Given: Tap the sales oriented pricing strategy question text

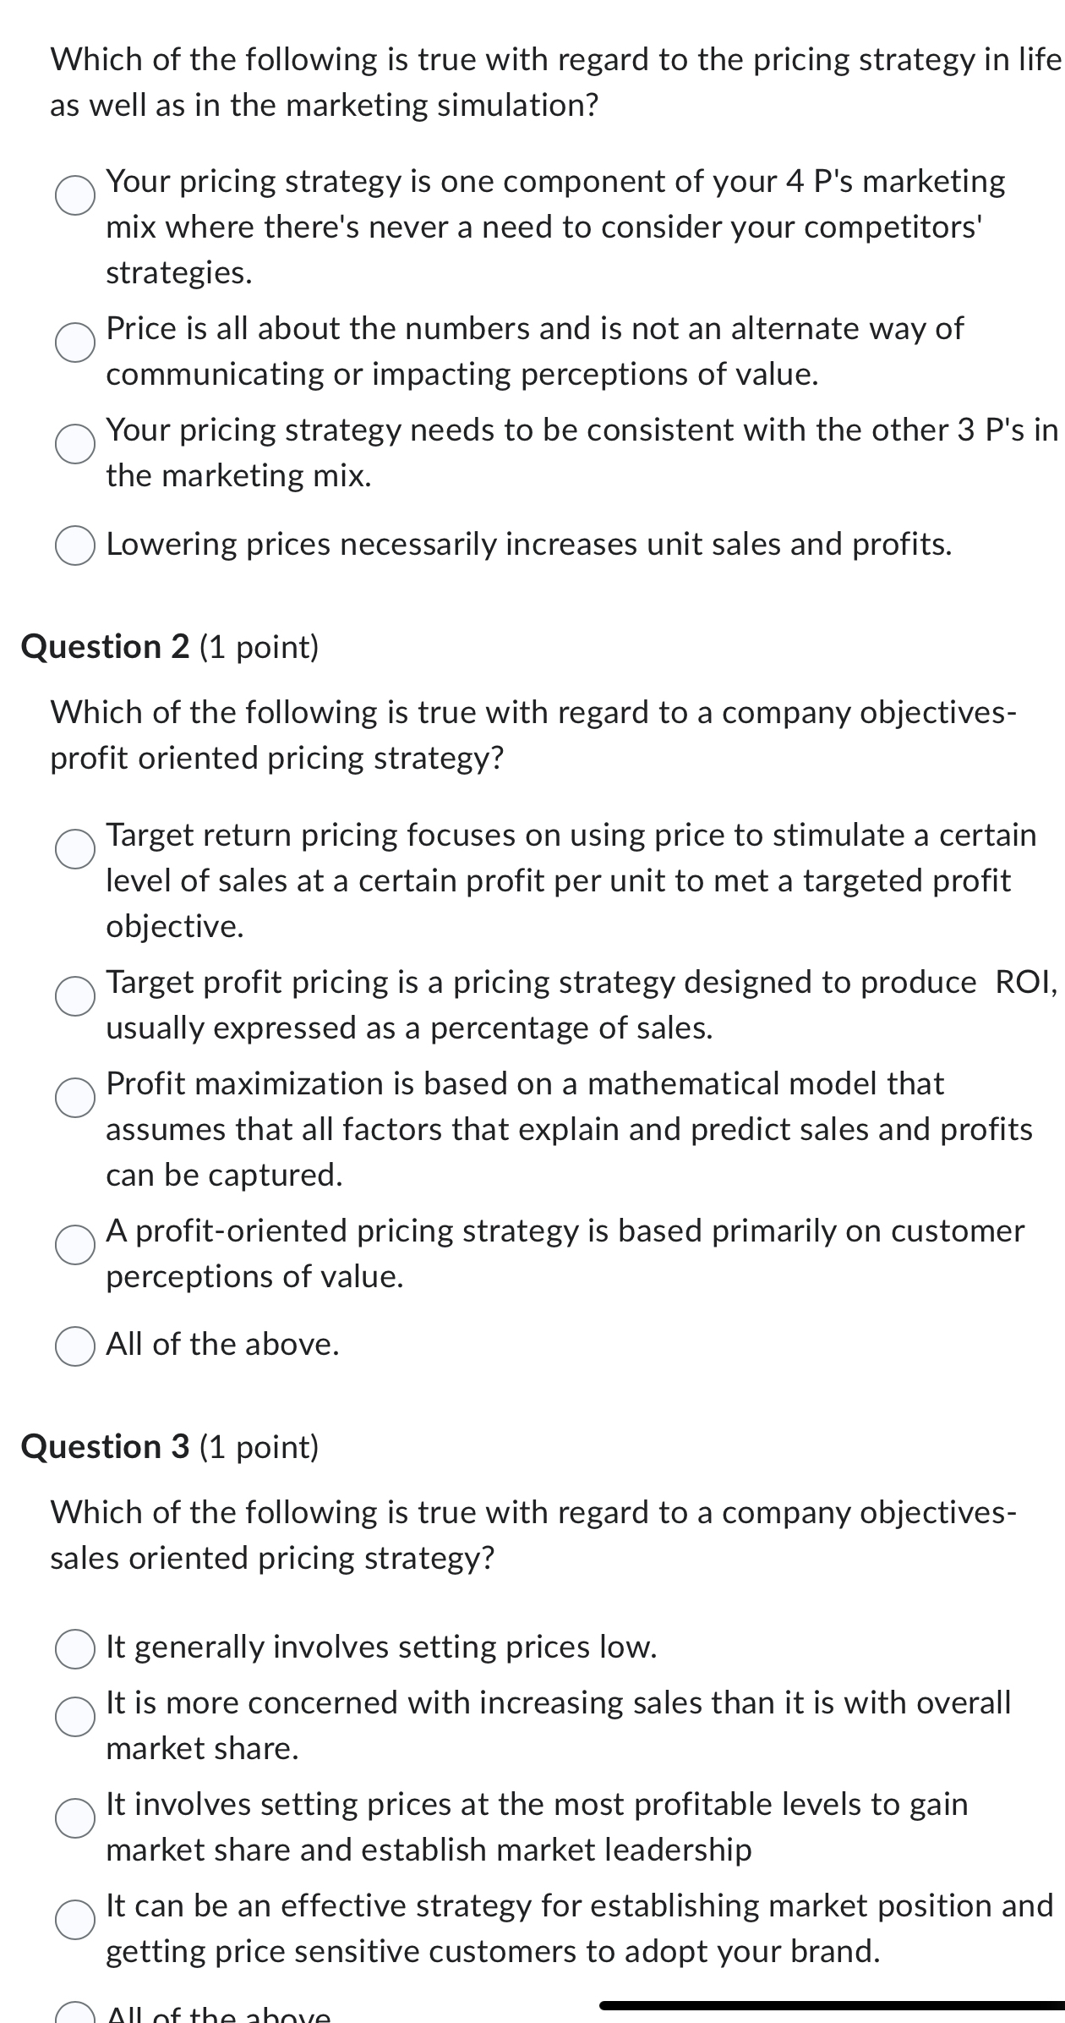Looking at the screenshot, I should click(532, 1535).
